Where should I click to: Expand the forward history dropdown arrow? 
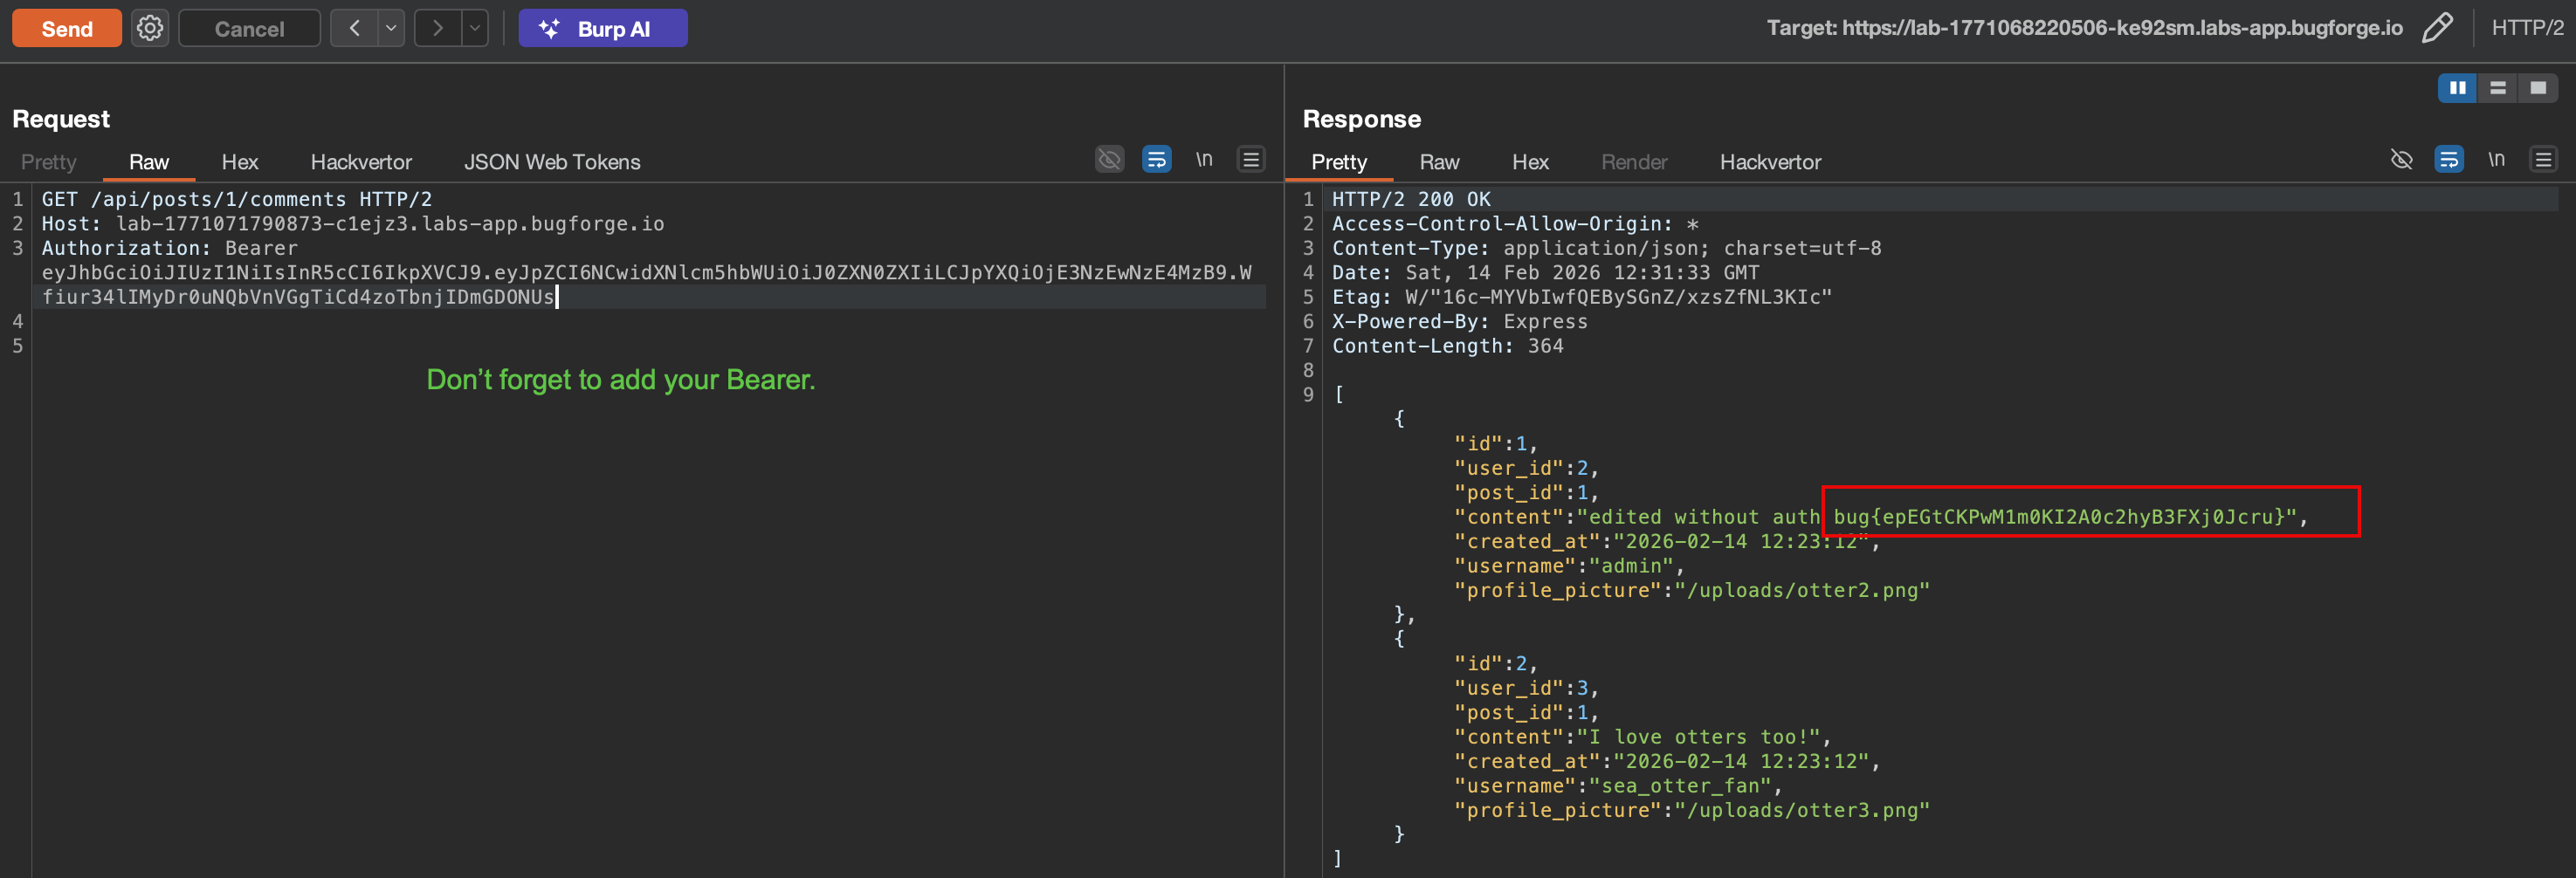475,28
